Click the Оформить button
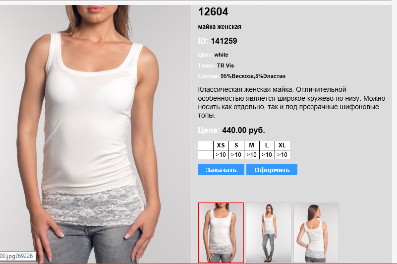The image size is (397, 264). point(272,170)
